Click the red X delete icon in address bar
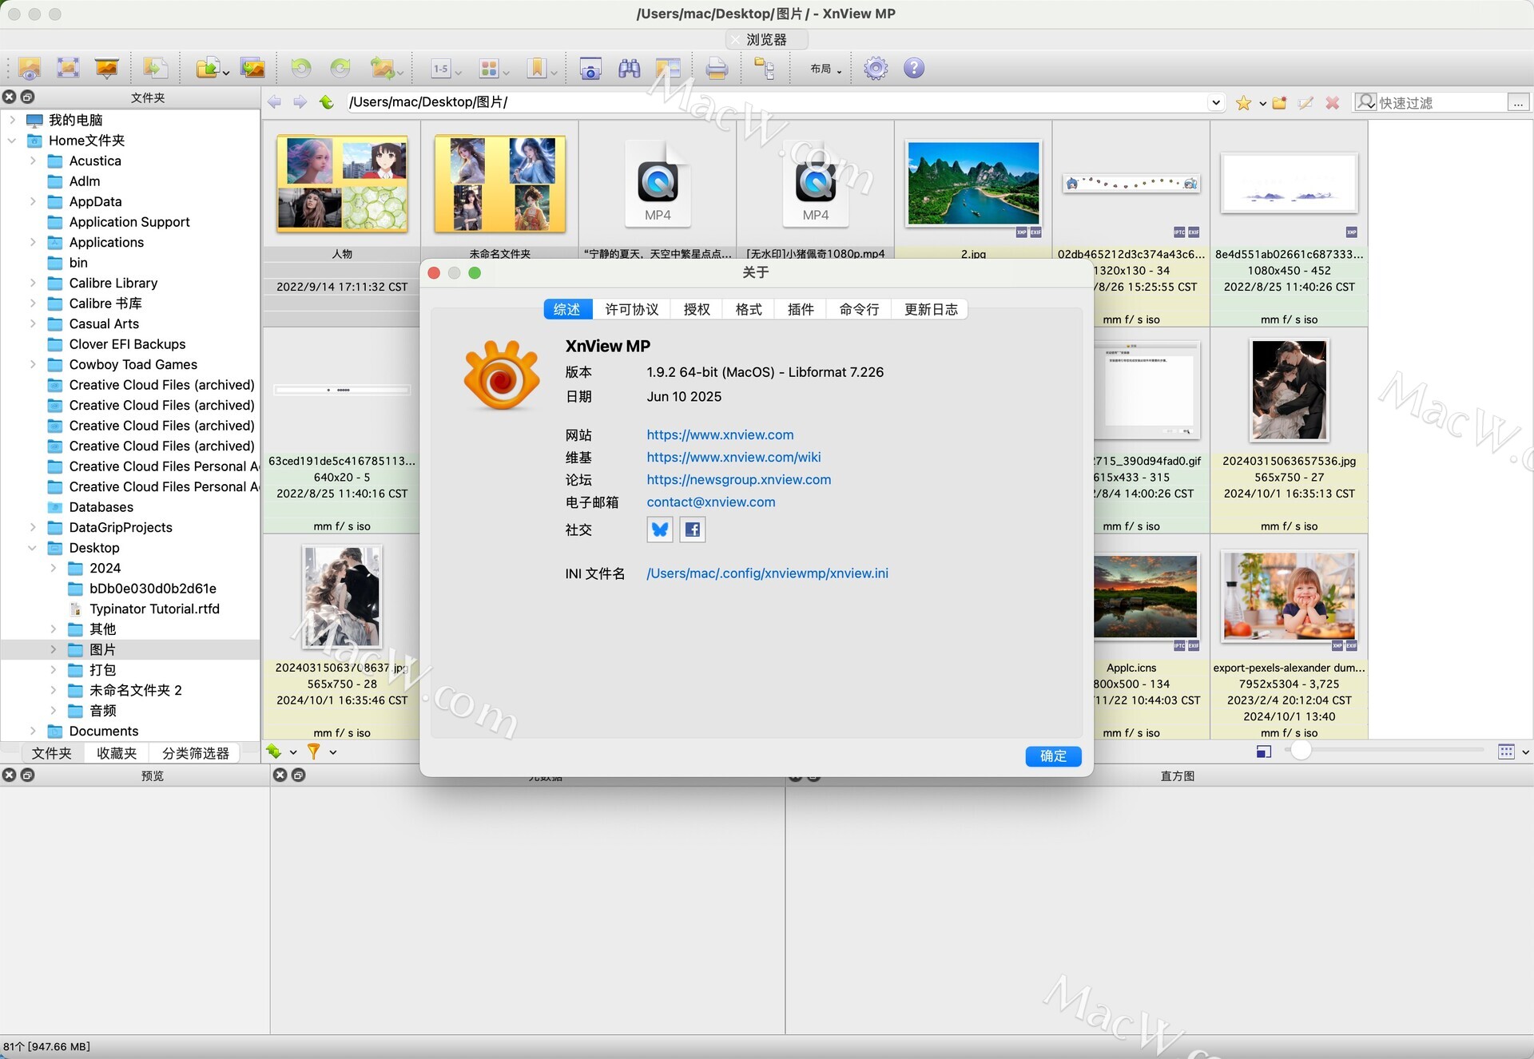Image resolution: width=1534 pixels, height=1059 pixels. 1332,103
